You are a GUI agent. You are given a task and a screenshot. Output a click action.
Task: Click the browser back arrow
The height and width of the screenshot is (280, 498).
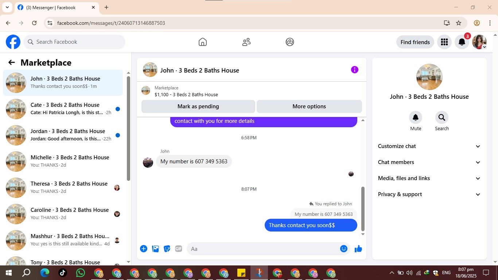pos(8,23)
